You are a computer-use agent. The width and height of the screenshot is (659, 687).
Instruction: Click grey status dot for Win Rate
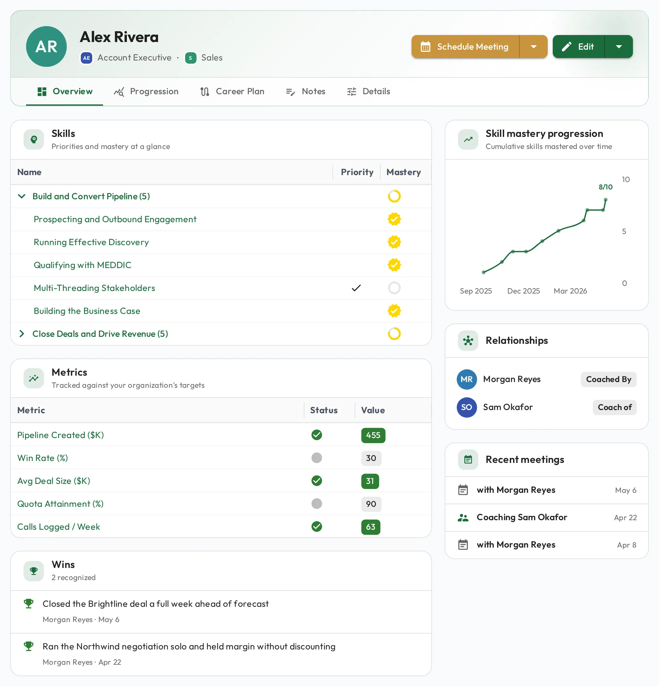click(x=316, y=458)
